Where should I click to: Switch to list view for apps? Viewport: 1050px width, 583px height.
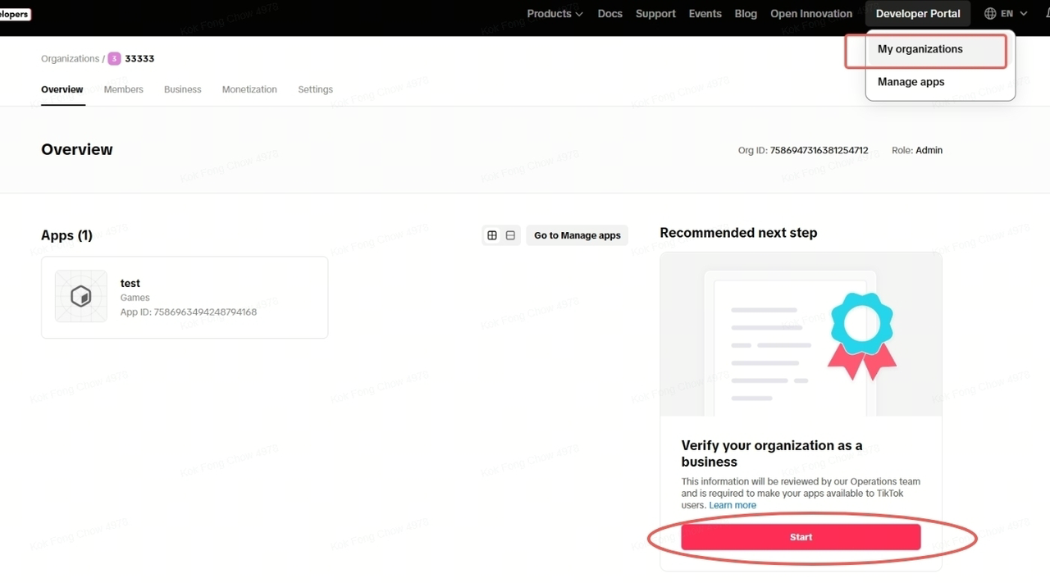pos(510,235)
